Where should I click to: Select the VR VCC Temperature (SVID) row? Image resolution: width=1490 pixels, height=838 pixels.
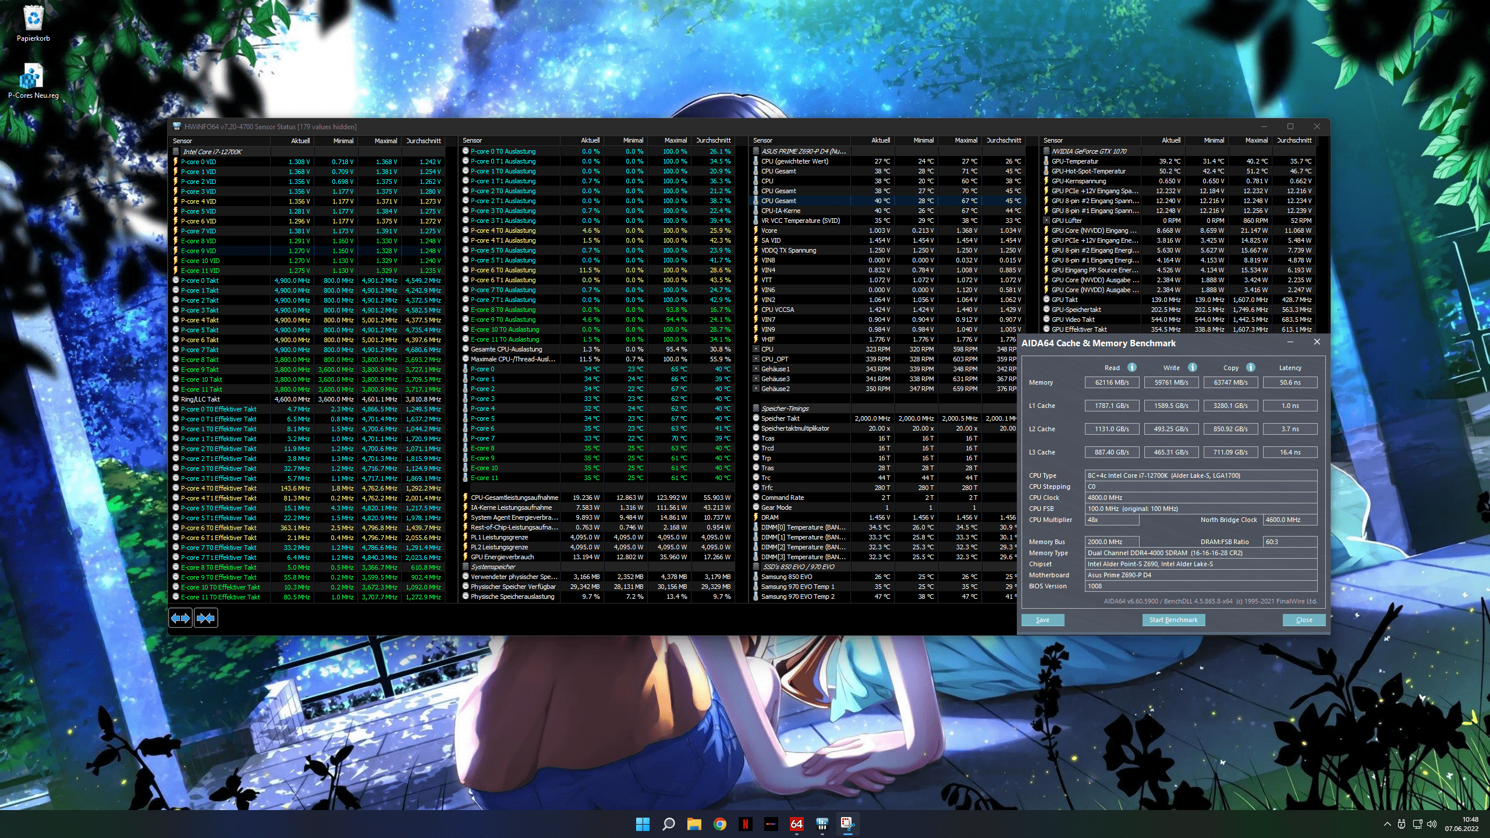[x=888, y=221]
